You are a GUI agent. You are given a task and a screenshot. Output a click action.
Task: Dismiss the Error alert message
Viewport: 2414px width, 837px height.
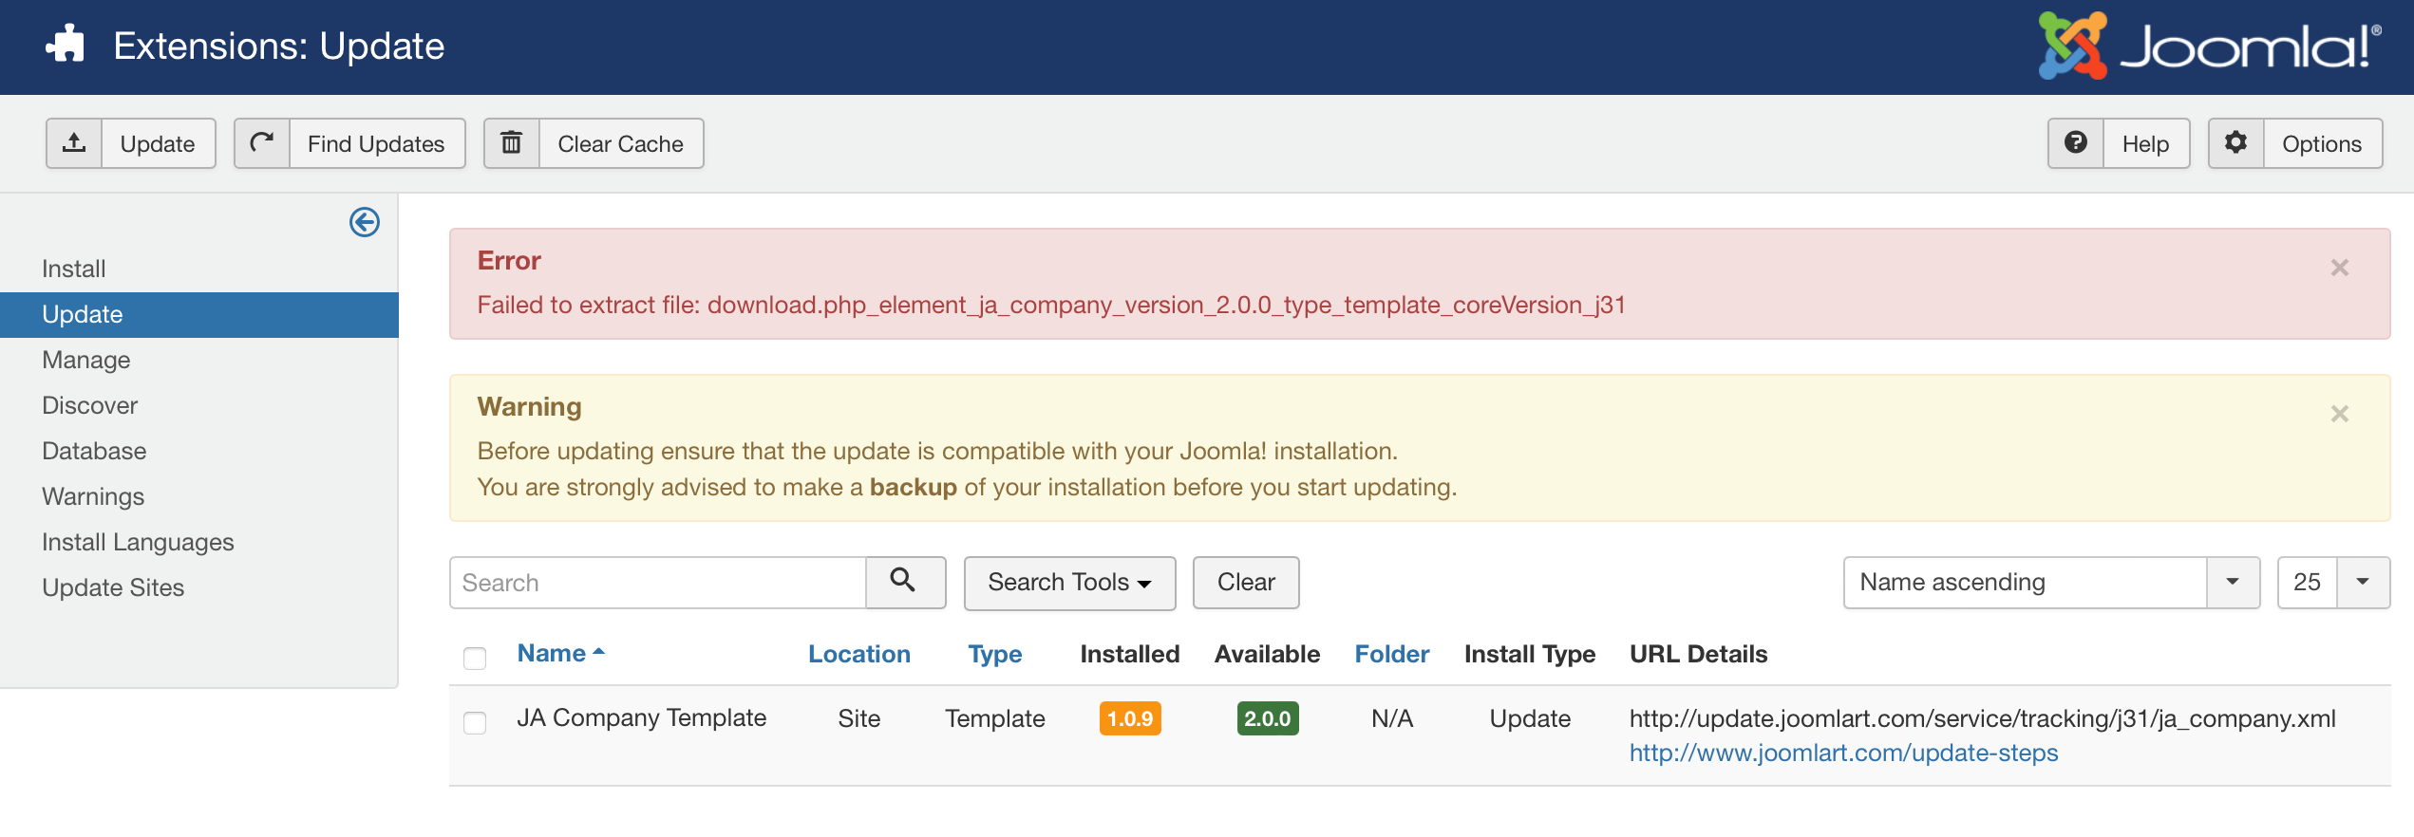click(x=2340, y=268)
